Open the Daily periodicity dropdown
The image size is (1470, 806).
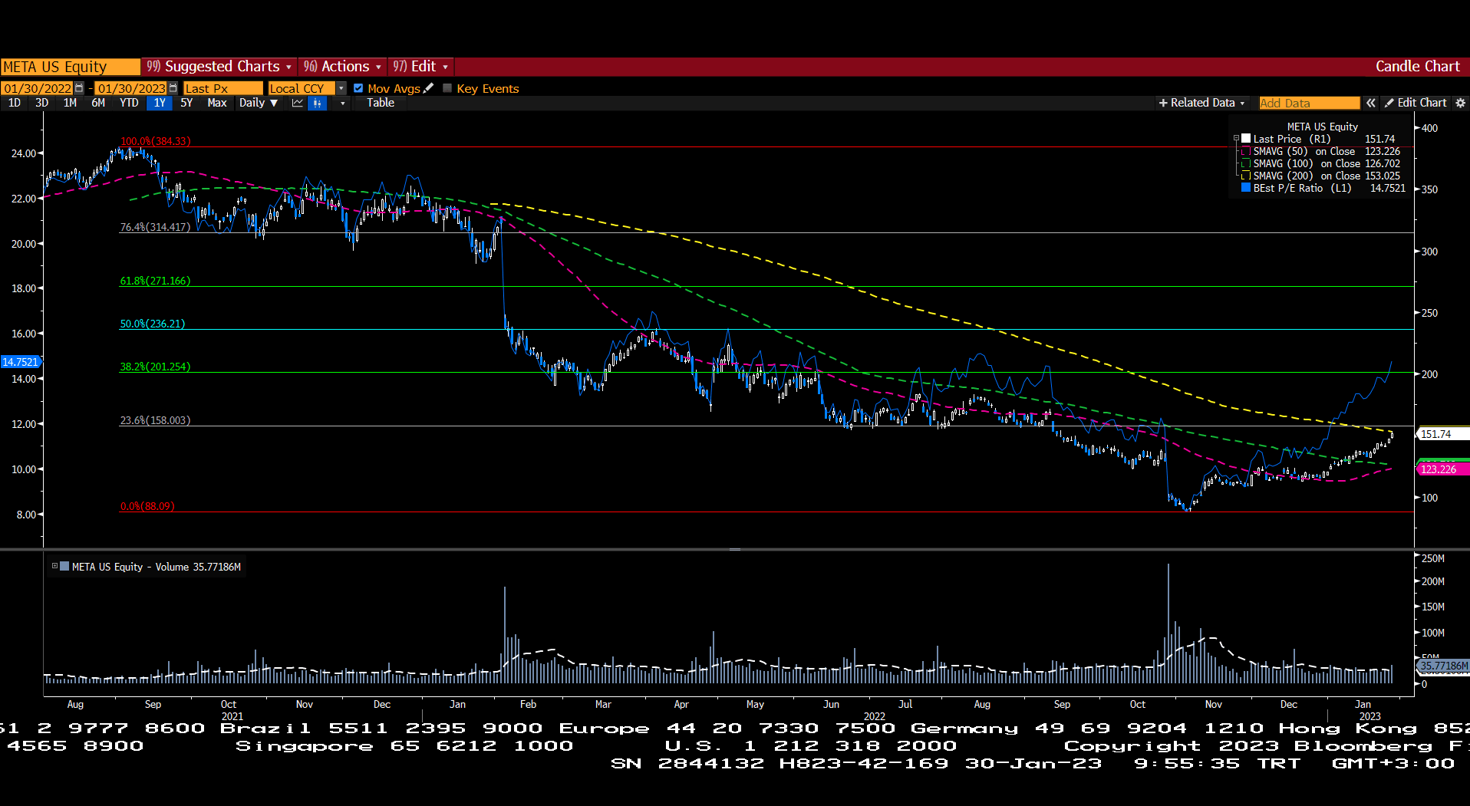[x=258, y=103]
